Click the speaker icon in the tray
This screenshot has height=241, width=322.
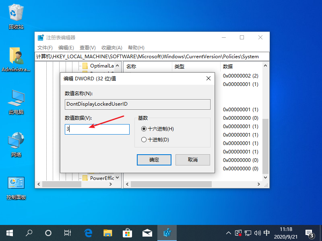coord(257,233)
